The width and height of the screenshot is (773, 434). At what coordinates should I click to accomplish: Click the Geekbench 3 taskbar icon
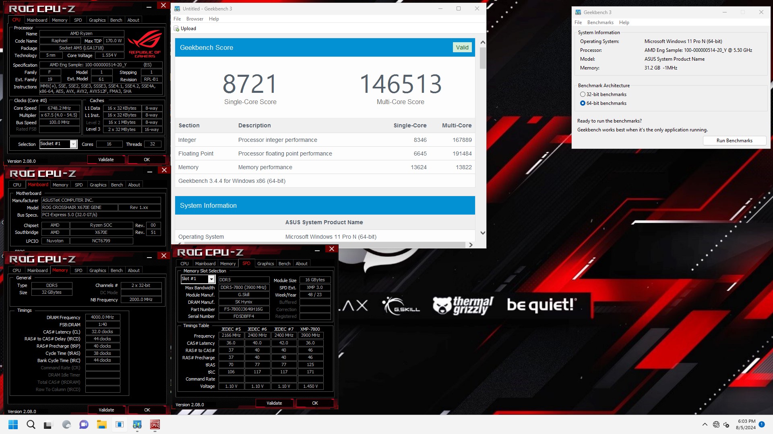click(x=137, y=424)
